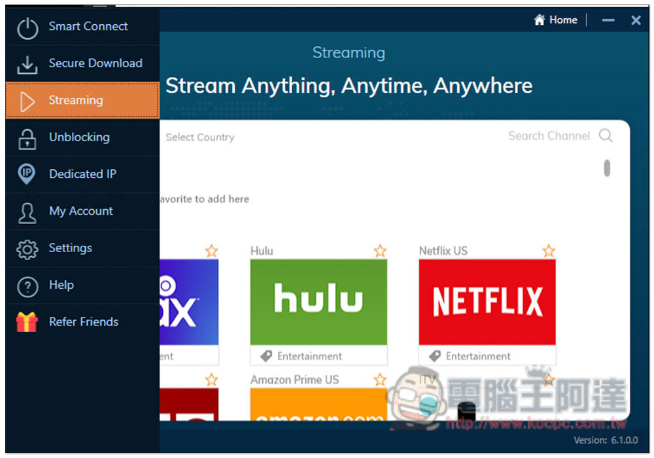Go to Home from the title bar
This screenshot has height=458, width=654.
(555, 20)
